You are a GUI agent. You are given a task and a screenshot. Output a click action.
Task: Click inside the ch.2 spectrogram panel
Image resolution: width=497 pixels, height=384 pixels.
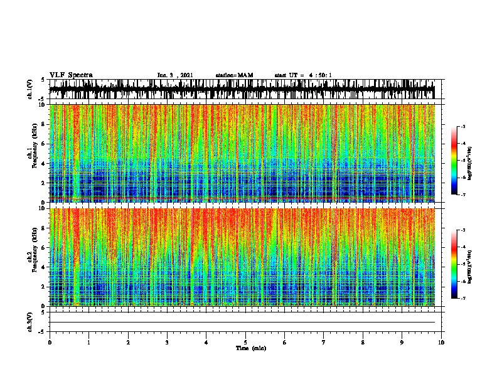[242, 257]
